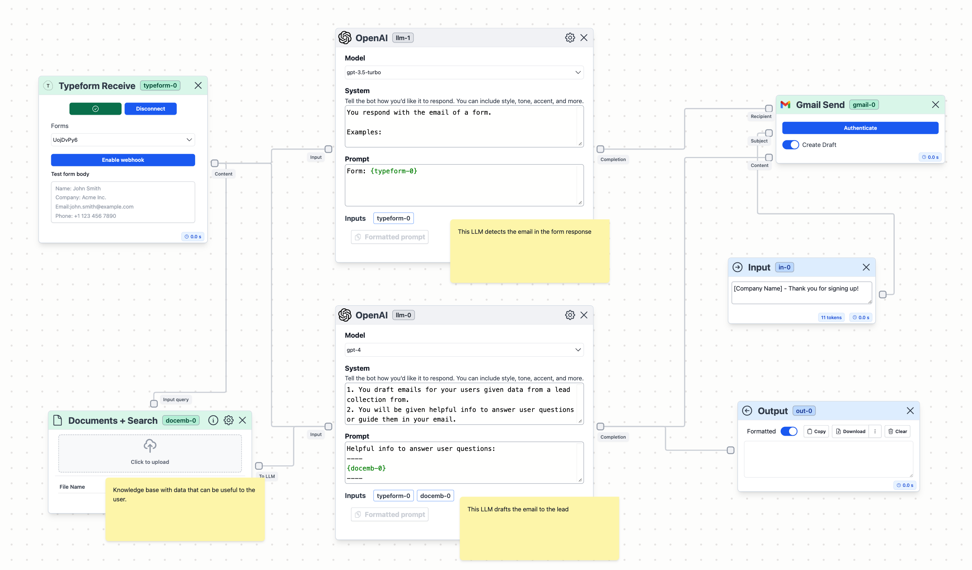This screenshot has height=570, width=972.
Task: Select sticky note about Knowledge base
Action: (x=185, y=509)
